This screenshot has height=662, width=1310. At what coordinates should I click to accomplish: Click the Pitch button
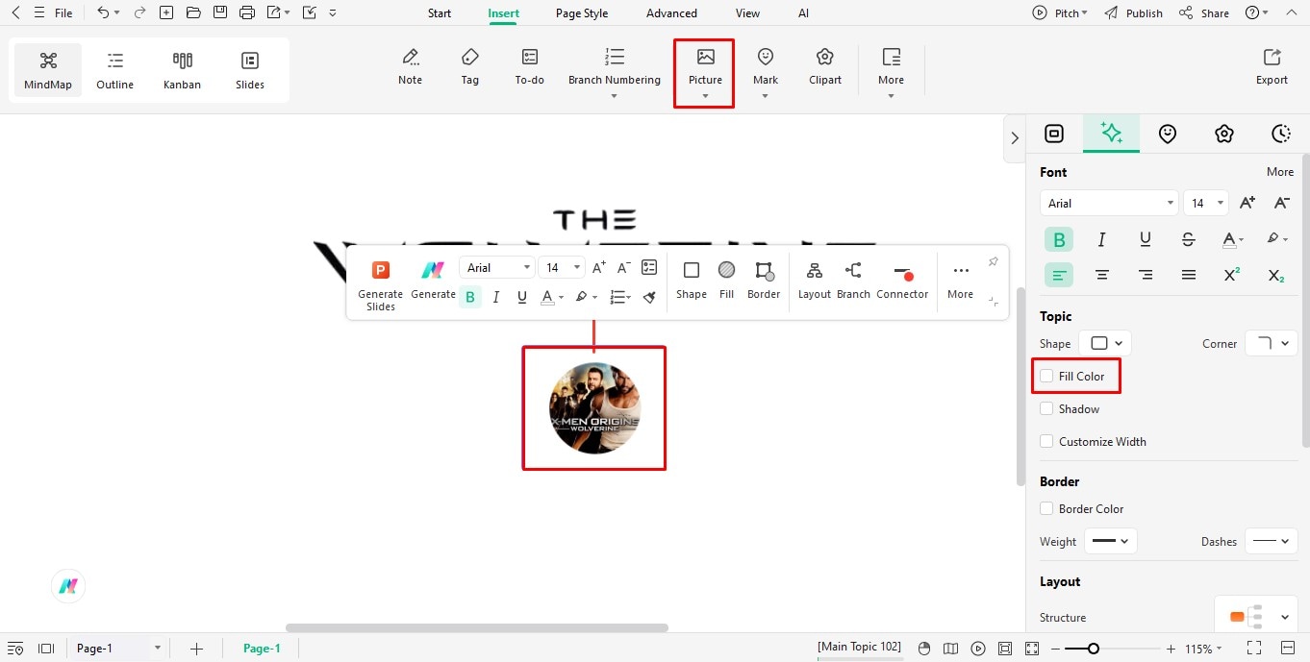pyautogui.click(x=1060, y=13)
